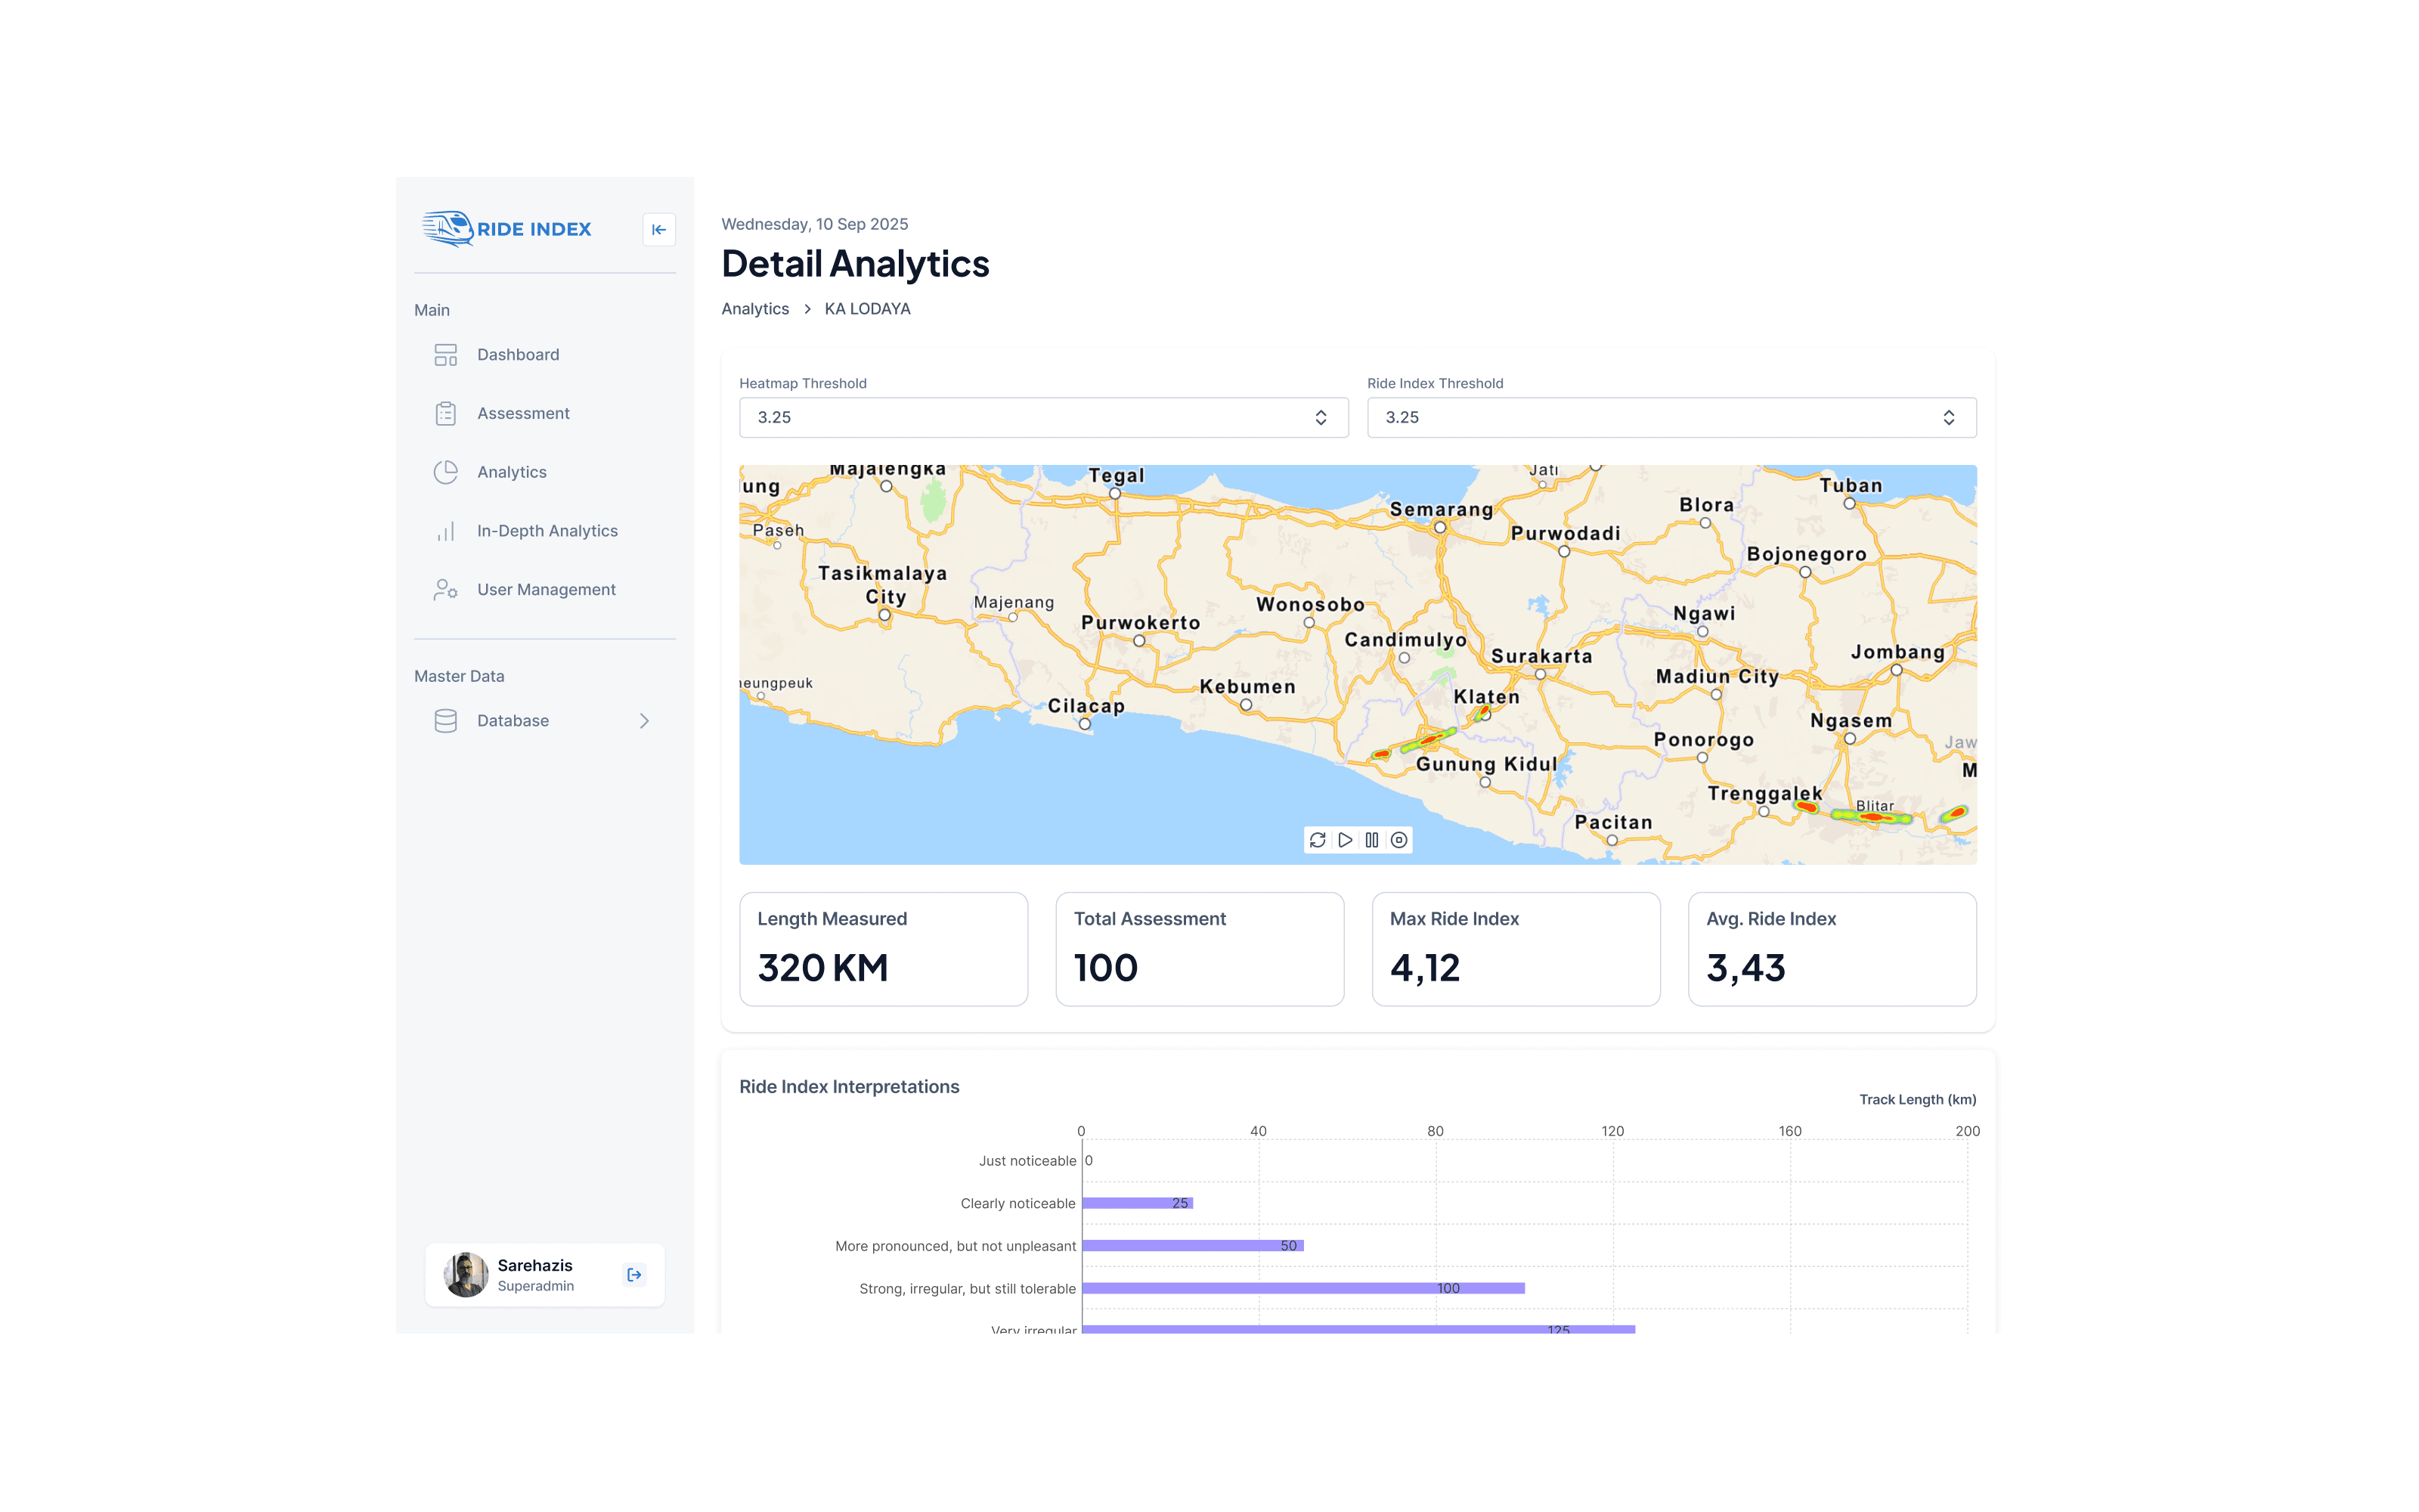Click the Clearly noticeable bar

tap(1138, 1203)
